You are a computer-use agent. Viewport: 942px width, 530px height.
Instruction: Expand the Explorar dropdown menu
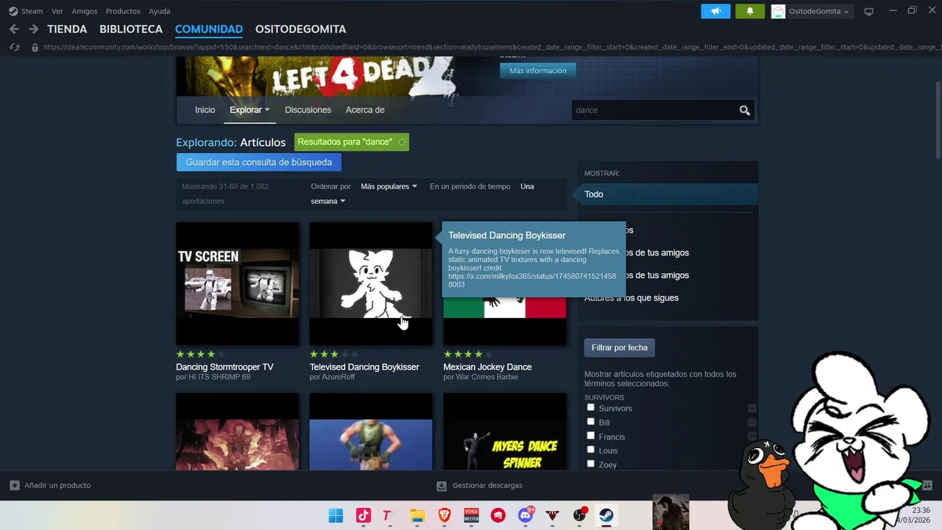tap(249, 110)
